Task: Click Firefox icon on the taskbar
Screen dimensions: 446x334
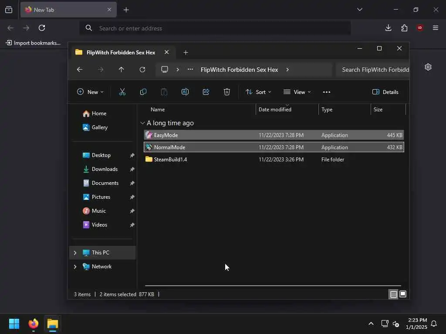Action: click(x=33, y=324)
